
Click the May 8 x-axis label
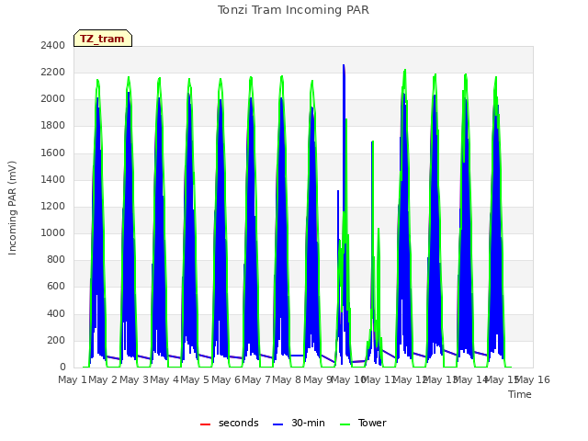[x=287, y=379]
